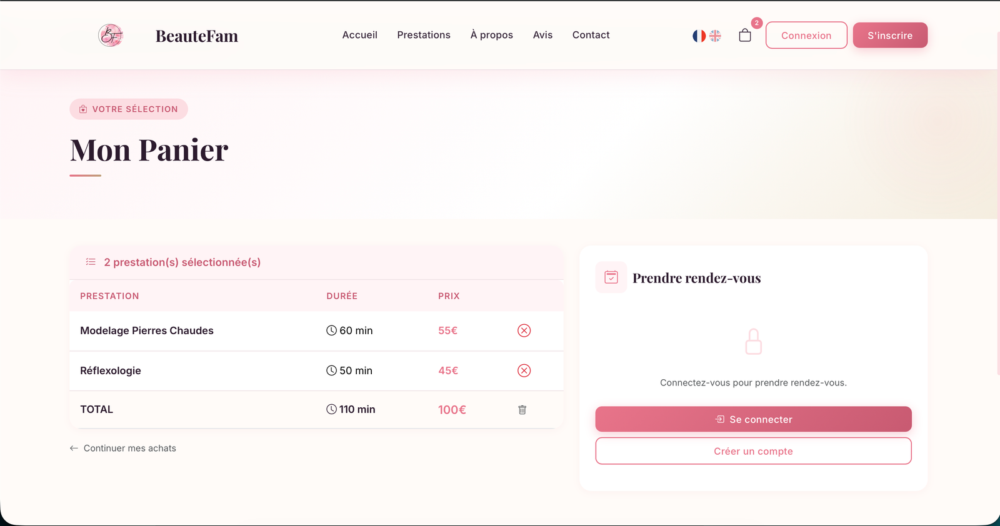The height and width of the screenshot is (526, 1000).
Task: Switch language to English with the flag
Action: point(714,36)
